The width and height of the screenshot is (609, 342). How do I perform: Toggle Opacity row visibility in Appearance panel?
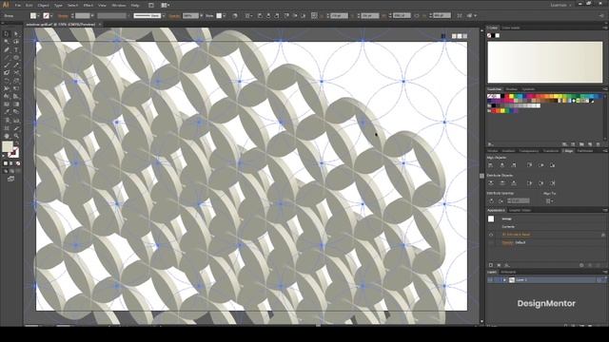[491, 243]
